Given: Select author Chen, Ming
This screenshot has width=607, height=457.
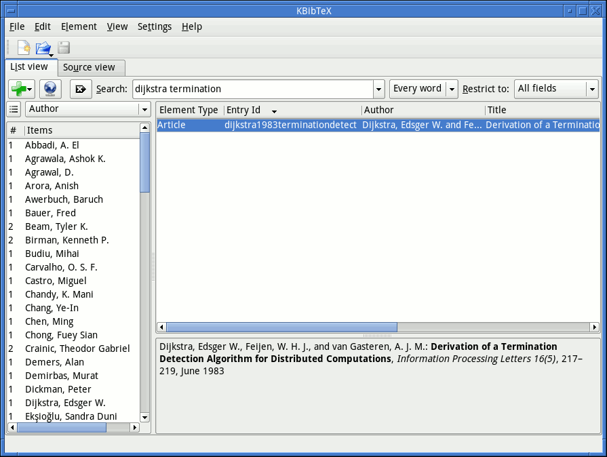Looking at the screenshot, I should pyautogui.click(x=73, y=321).
